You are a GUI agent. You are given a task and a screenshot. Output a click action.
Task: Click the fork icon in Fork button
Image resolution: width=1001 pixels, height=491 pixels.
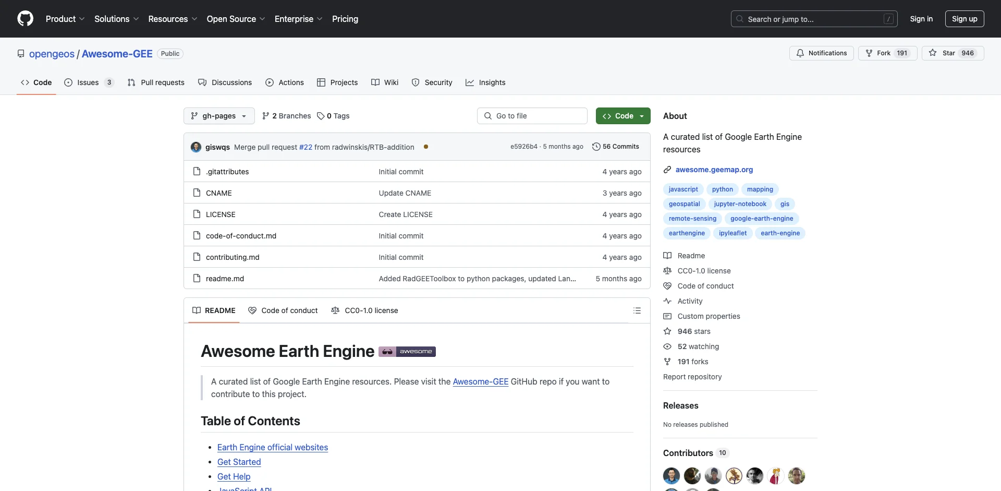(x=869, y=53)
